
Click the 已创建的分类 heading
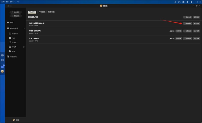pos(33,17)
